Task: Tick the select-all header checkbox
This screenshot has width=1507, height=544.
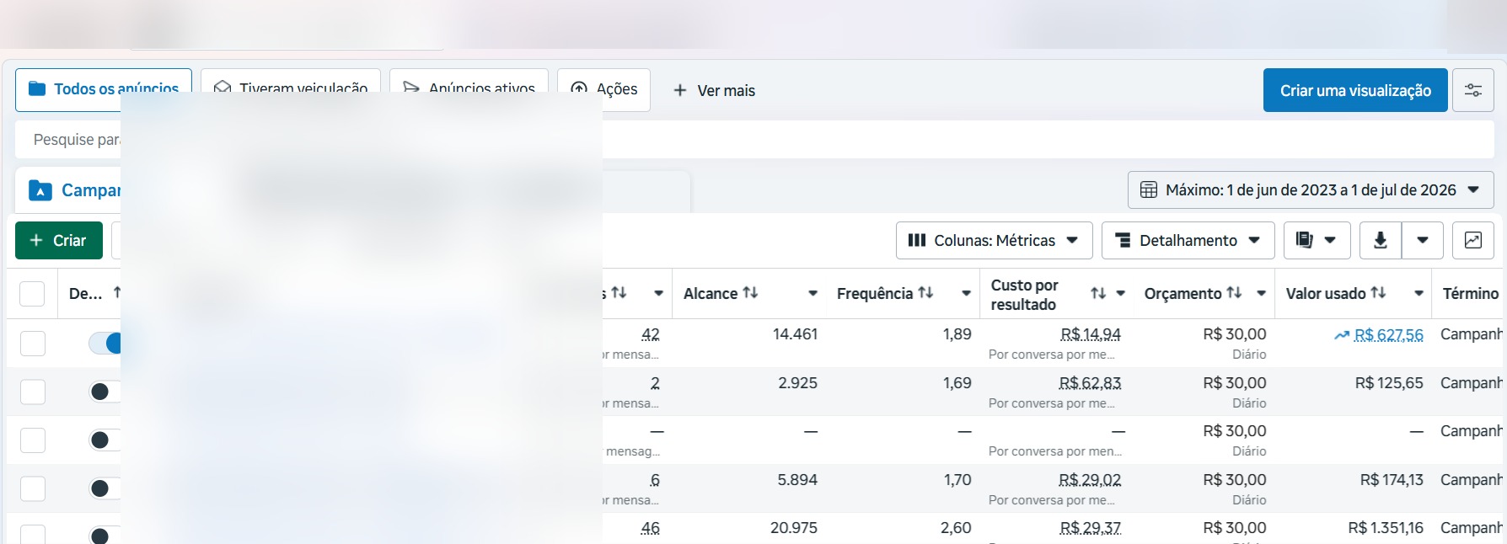Action: point(32,294)
